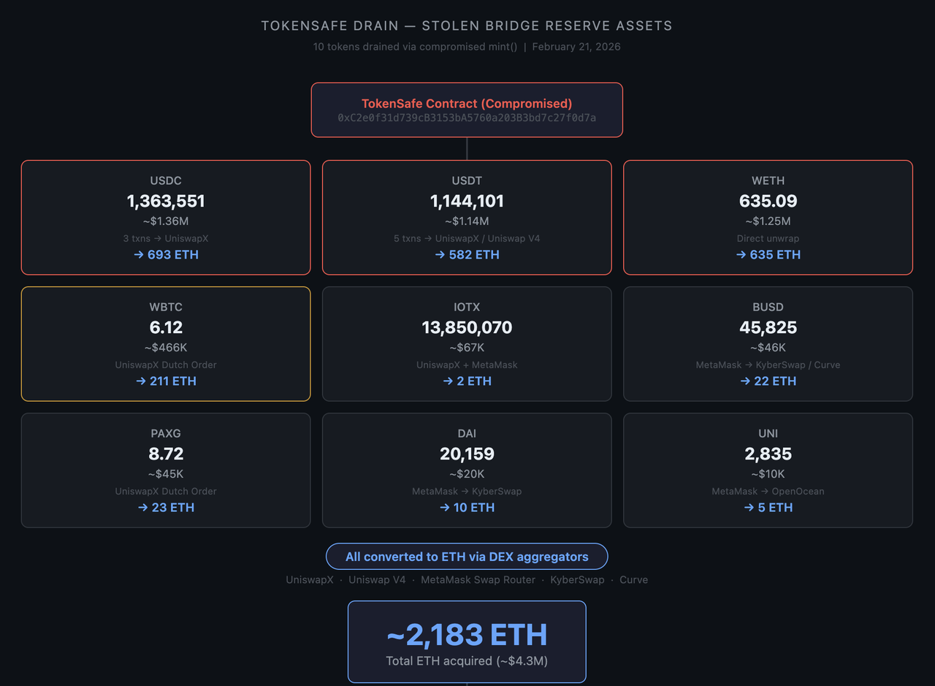This screenshot has width=935, height=686.
Task: Click the TokenSafe Drain page title
Action: tap(467, 26)
